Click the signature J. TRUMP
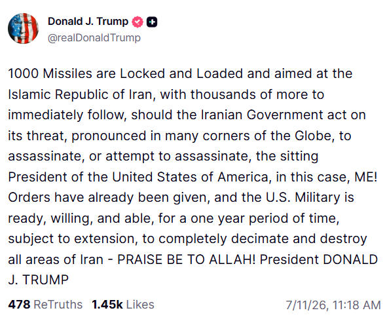 38,280
